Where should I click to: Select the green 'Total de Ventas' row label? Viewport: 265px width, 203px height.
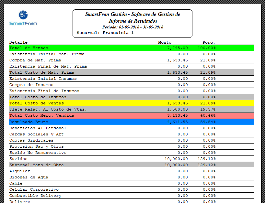pyautogui.click(x=29, y=48)
